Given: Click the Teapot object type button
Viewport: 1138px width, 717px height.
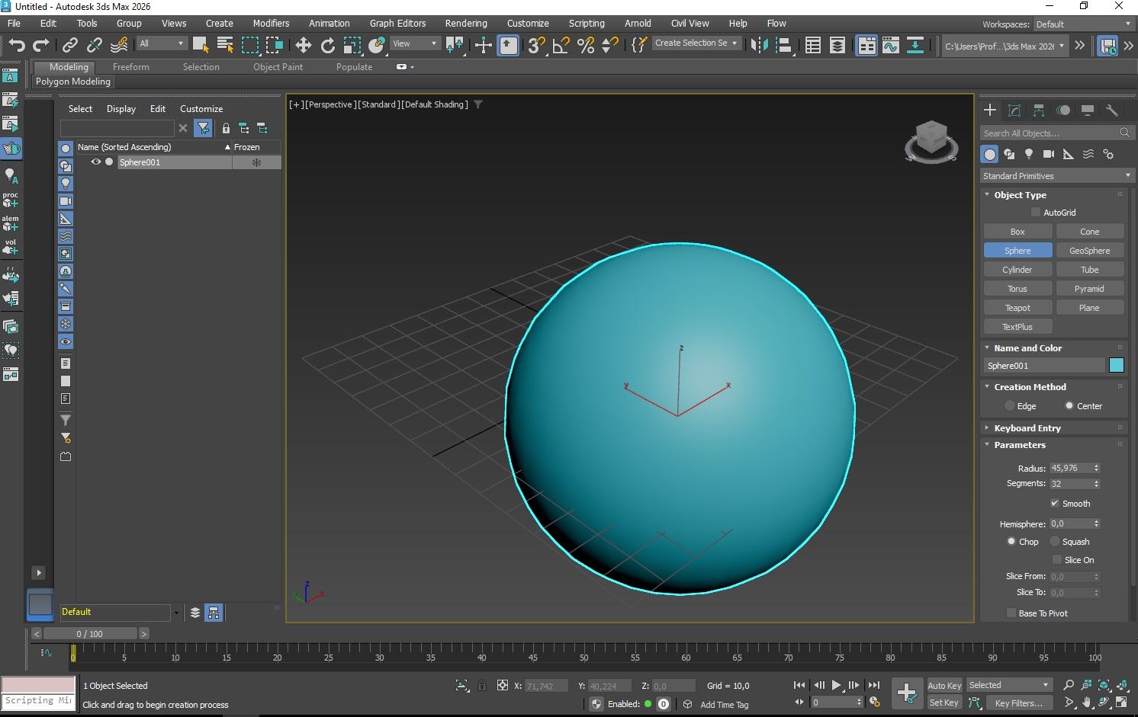Looking at the screenshot, I should 1017,307.
